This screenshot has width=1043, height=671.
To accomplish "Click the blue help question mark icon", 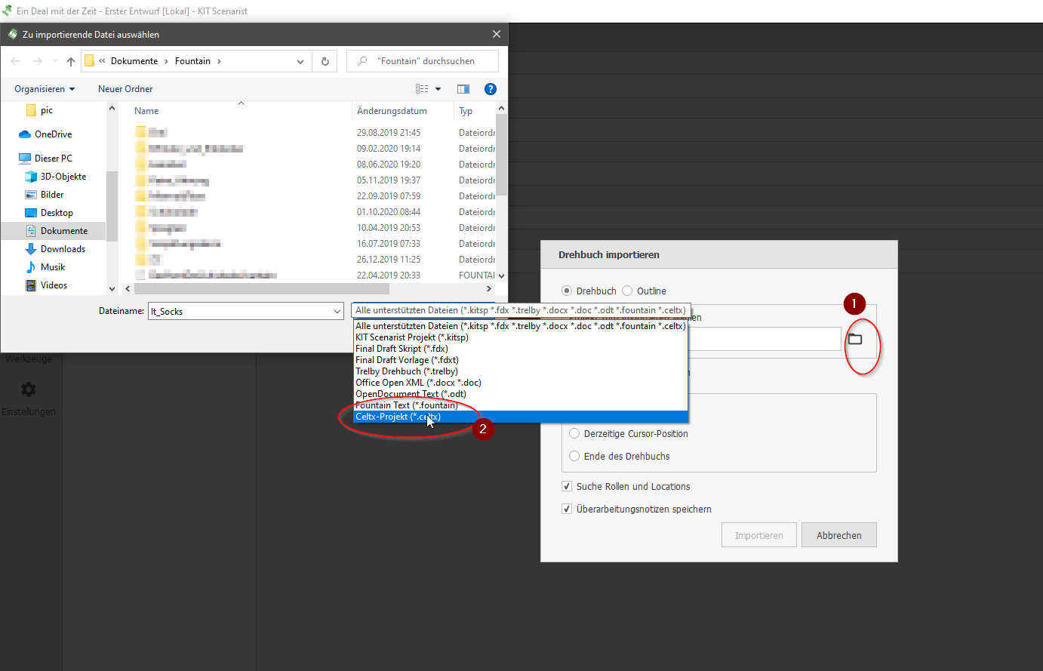I will (x=491, y=89).
